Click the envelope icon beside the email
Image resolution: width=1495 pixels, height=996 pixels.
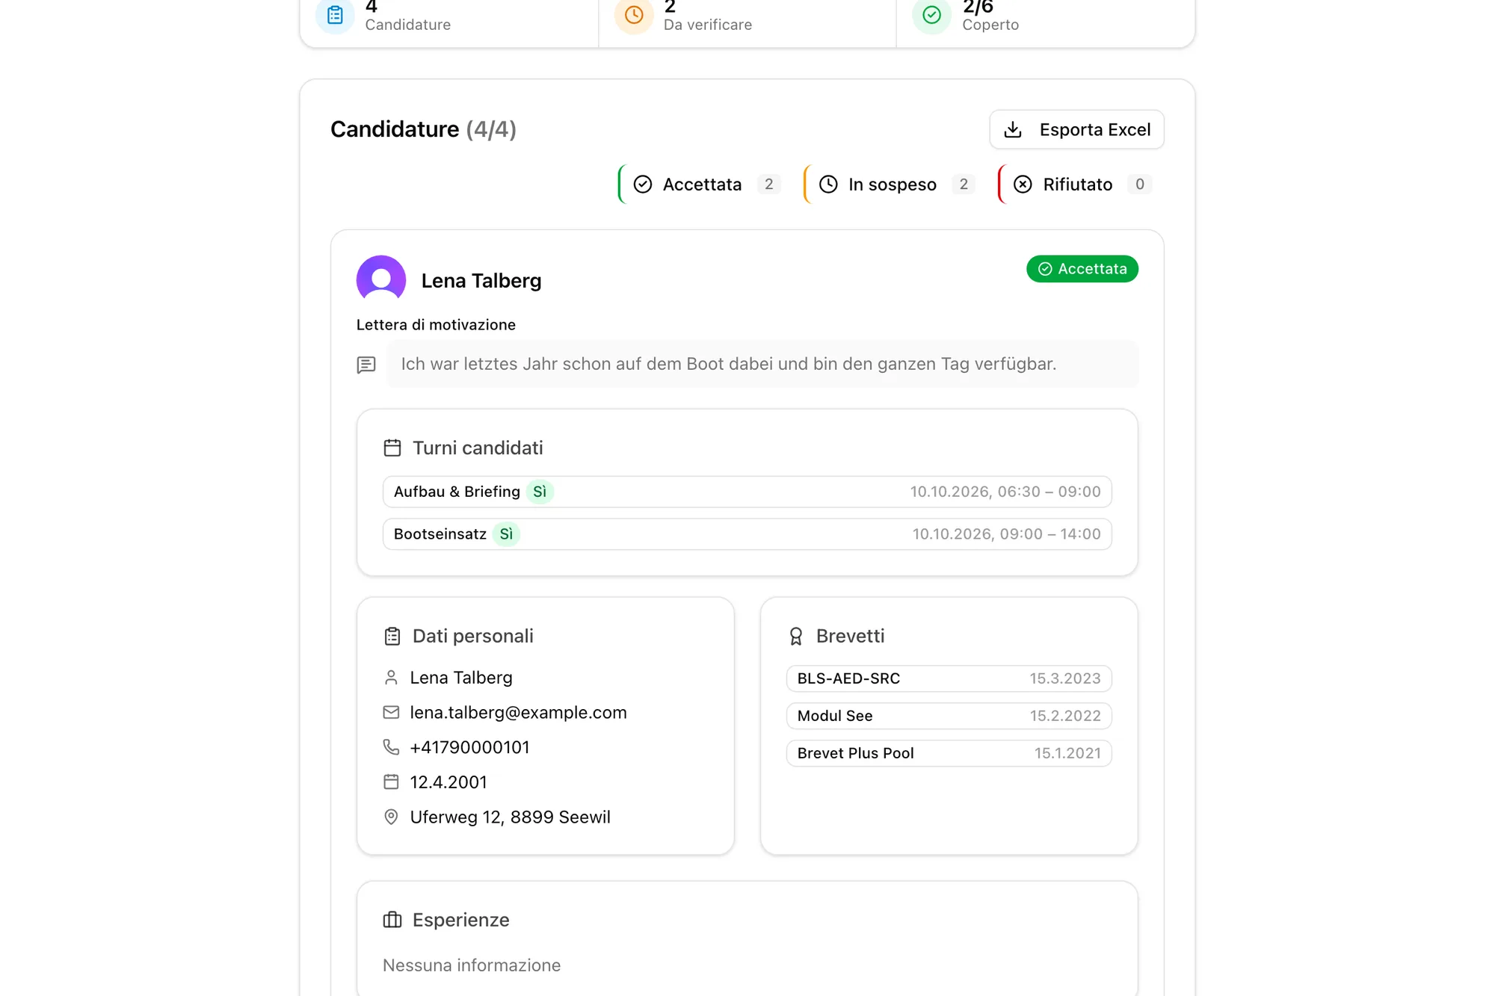point(391,712)
